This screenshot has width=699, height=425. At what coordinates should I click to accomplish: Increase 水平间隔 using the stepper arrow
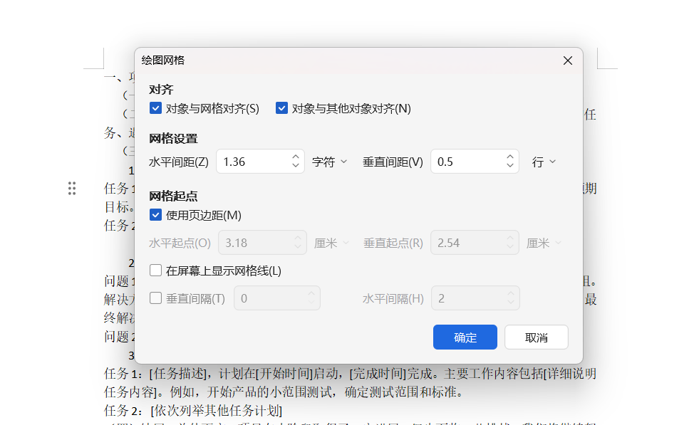pyautogui.click(x=509, y=294)
